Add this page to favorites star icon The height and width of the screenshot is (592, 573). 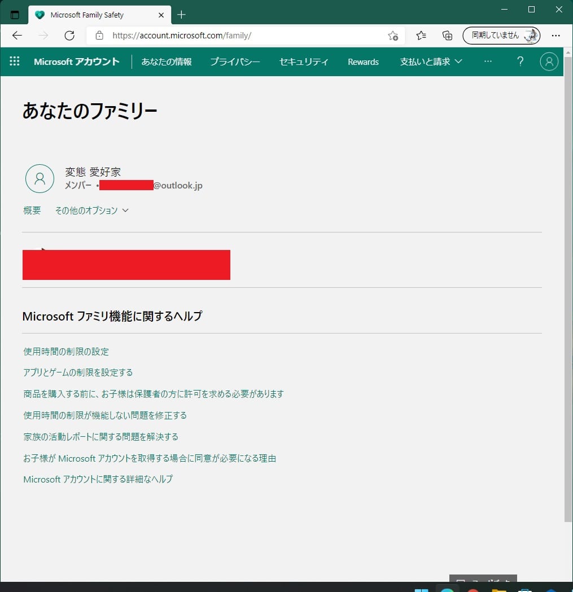(393, 36)
